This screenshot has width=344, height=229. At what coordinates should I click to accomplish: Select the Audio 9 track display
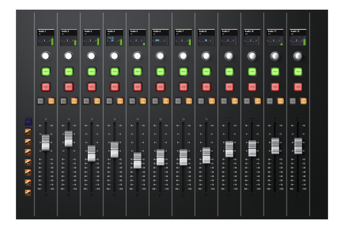[x=229, y=38]
